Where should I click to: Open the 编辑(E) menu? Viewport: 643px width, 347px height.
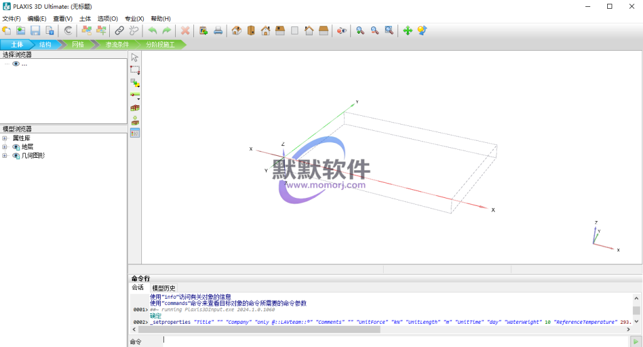(x=37, y=18)
